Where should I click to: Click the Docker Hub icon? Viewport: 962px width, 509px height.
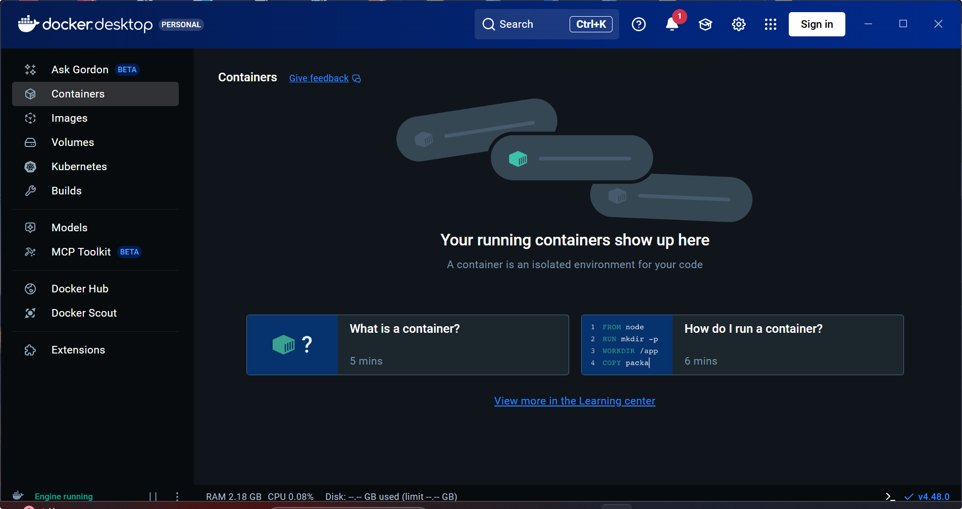pyautogui.click(x=30, y=289)
